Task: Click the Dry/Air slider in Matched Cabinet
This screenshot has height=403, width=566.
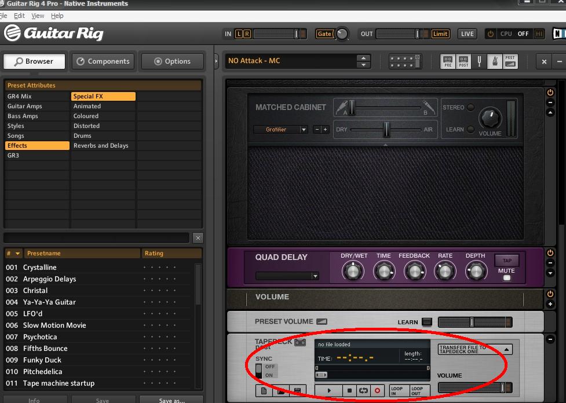Action: pos(385,129)
